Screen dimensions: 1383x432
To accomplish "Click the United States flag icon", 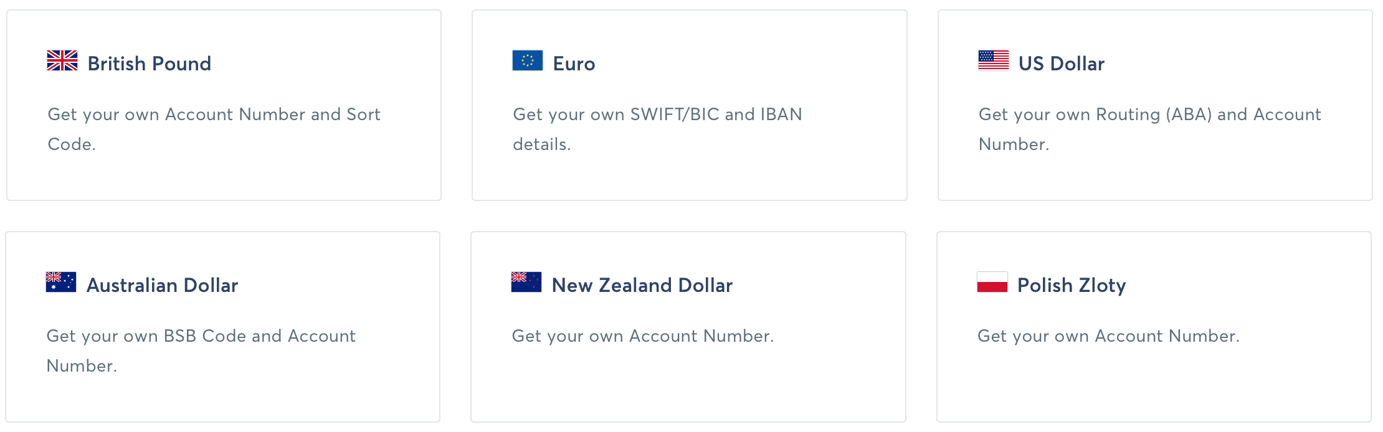I will point(993,61).
